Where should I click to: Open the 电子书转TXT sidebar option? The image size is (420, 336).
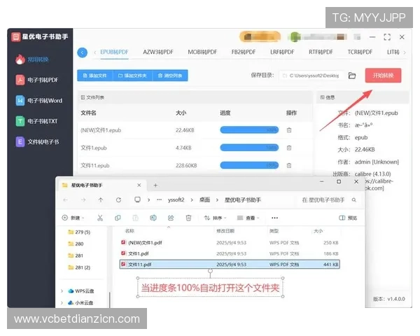pyautogui.click(x=38, y=121)
